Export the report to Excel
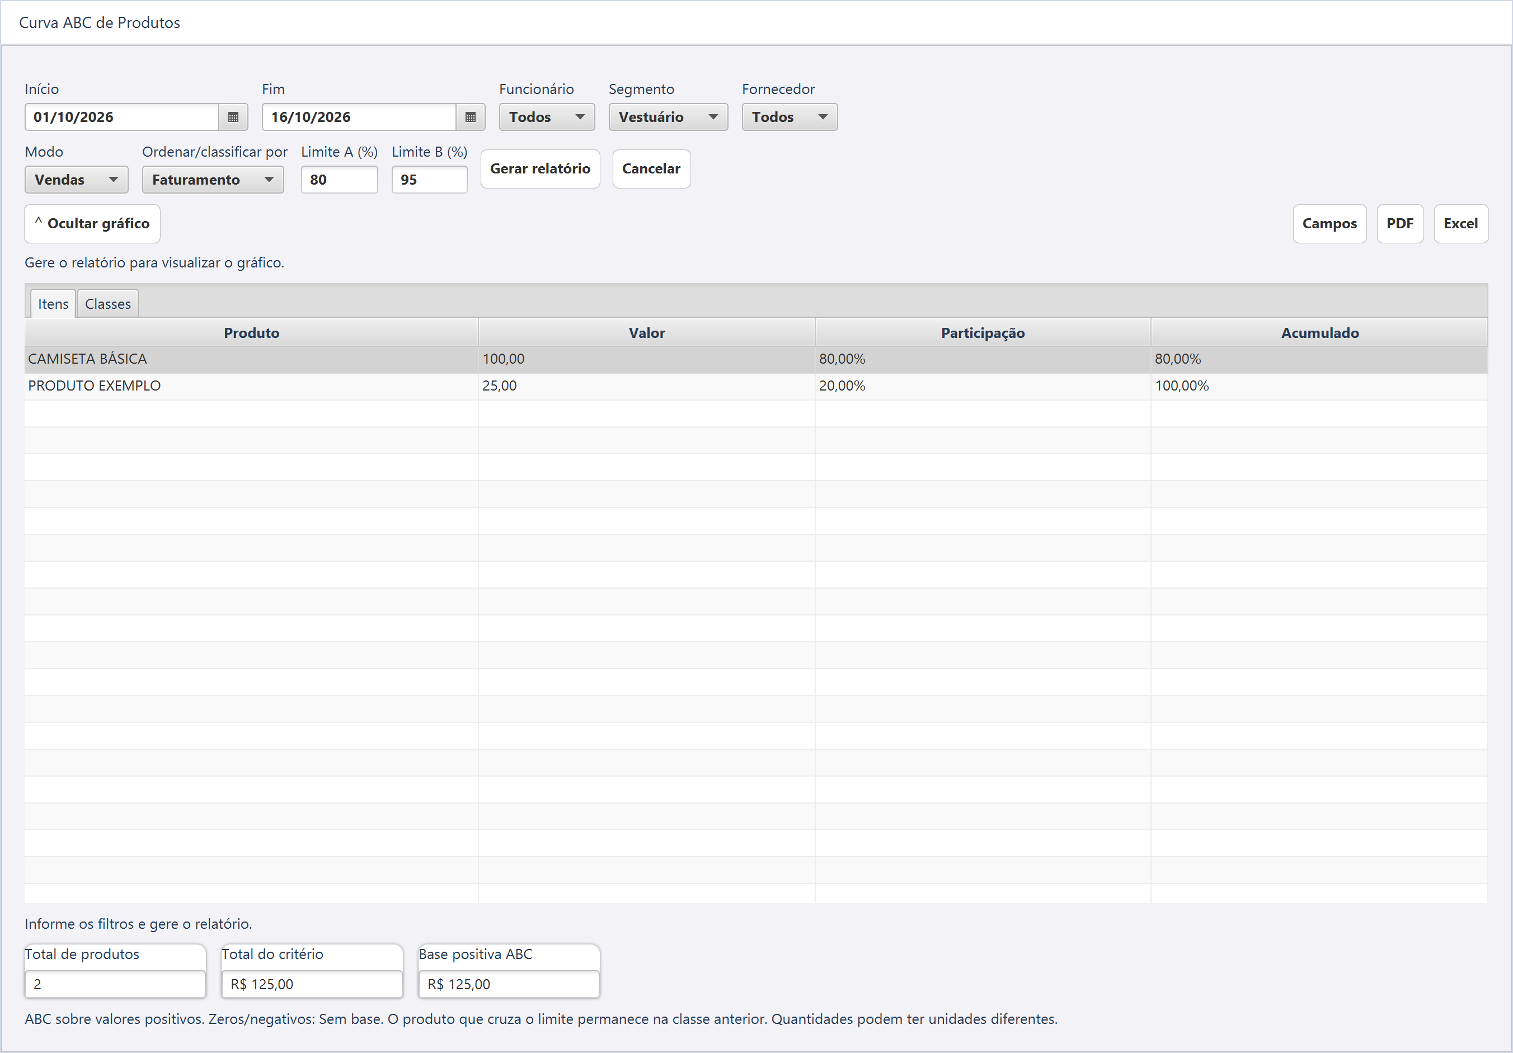1513x1053 pixels. tap(1460, 223)
